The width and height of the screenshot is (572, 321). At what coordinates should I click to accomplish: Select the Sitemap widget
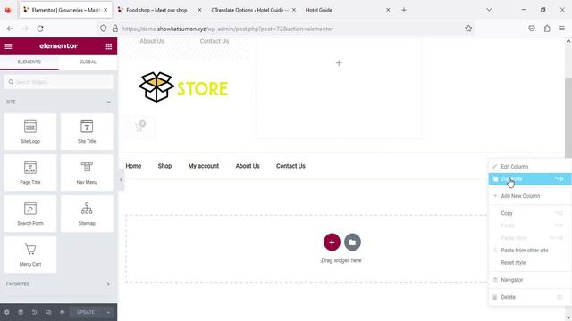(87, 214)
